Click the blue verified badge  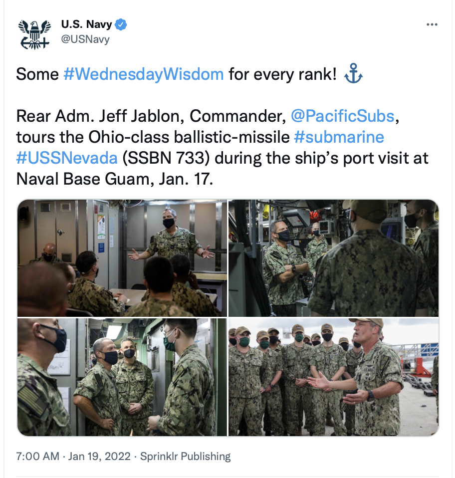(x=121, y=24)
